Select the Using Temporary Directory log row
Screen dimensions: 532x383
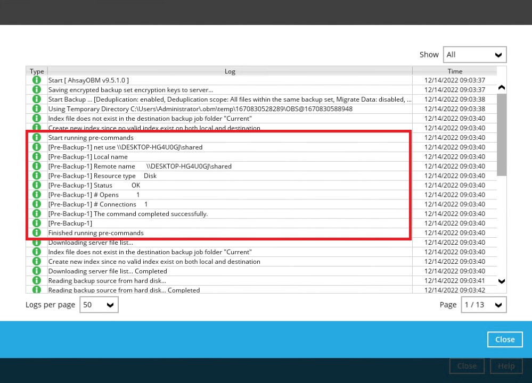click(x=200, y=109)
